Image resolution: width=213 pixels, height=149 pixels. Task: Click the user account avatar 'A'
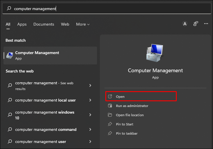tap(185, 24)
